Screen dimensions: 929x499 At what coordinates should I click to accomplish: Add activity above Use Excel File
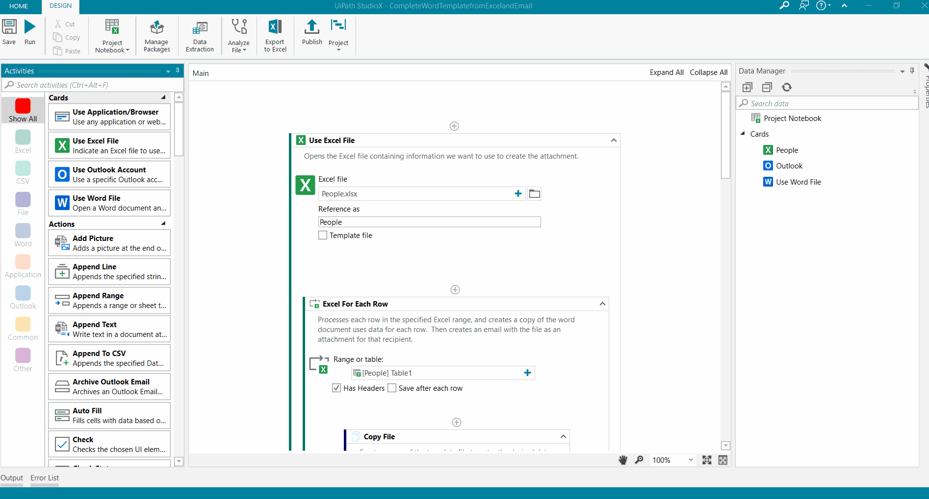(x=454, y=126)
